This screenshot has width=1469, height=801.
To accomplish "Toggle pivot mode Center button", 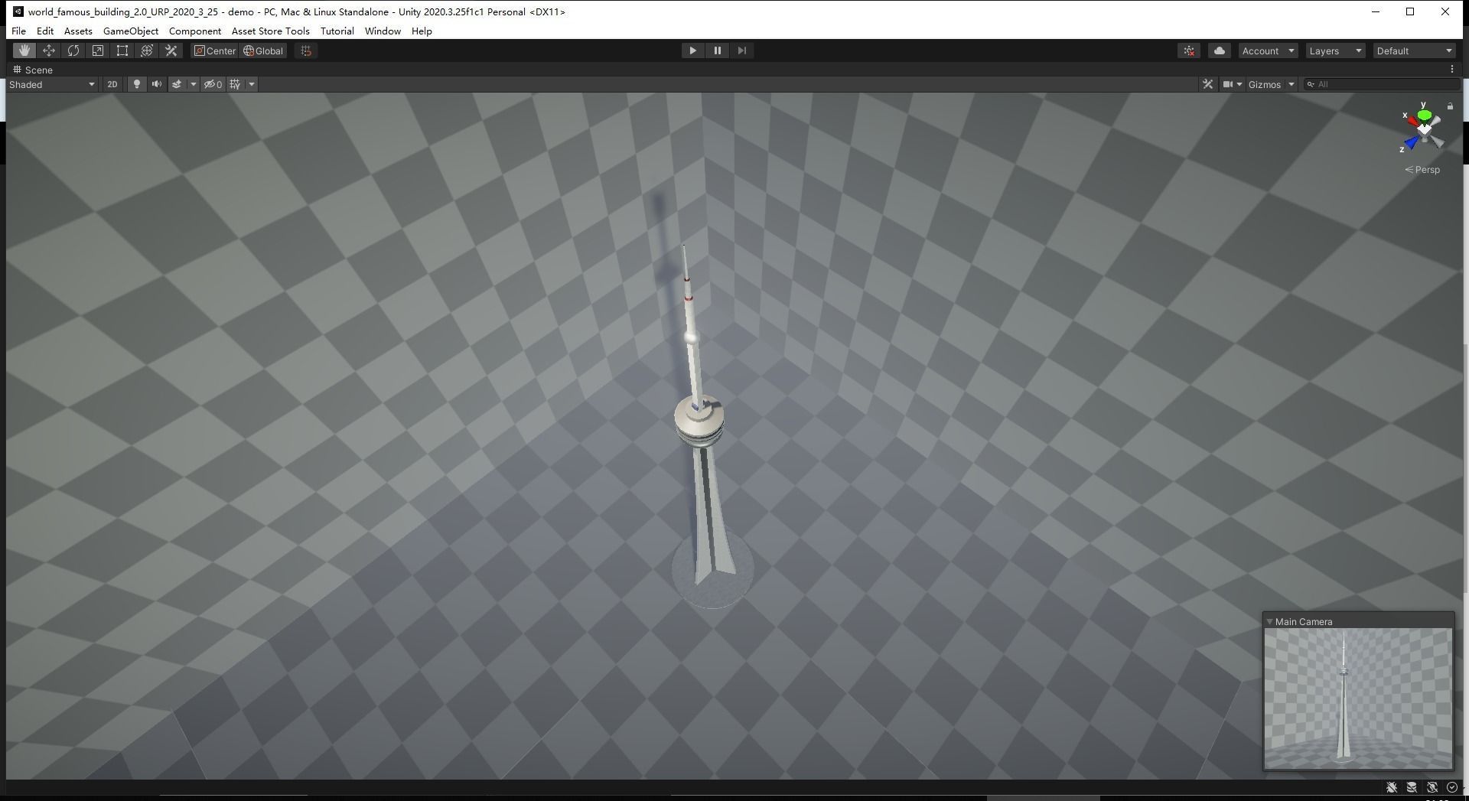I will [x=214, y=50].
